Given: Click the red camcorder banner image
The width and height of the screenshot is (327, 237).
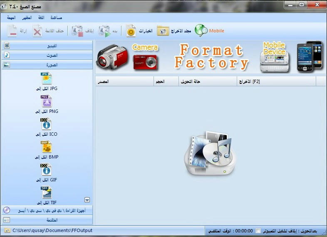Looking at the screenshot, I should tap(112, 56).
